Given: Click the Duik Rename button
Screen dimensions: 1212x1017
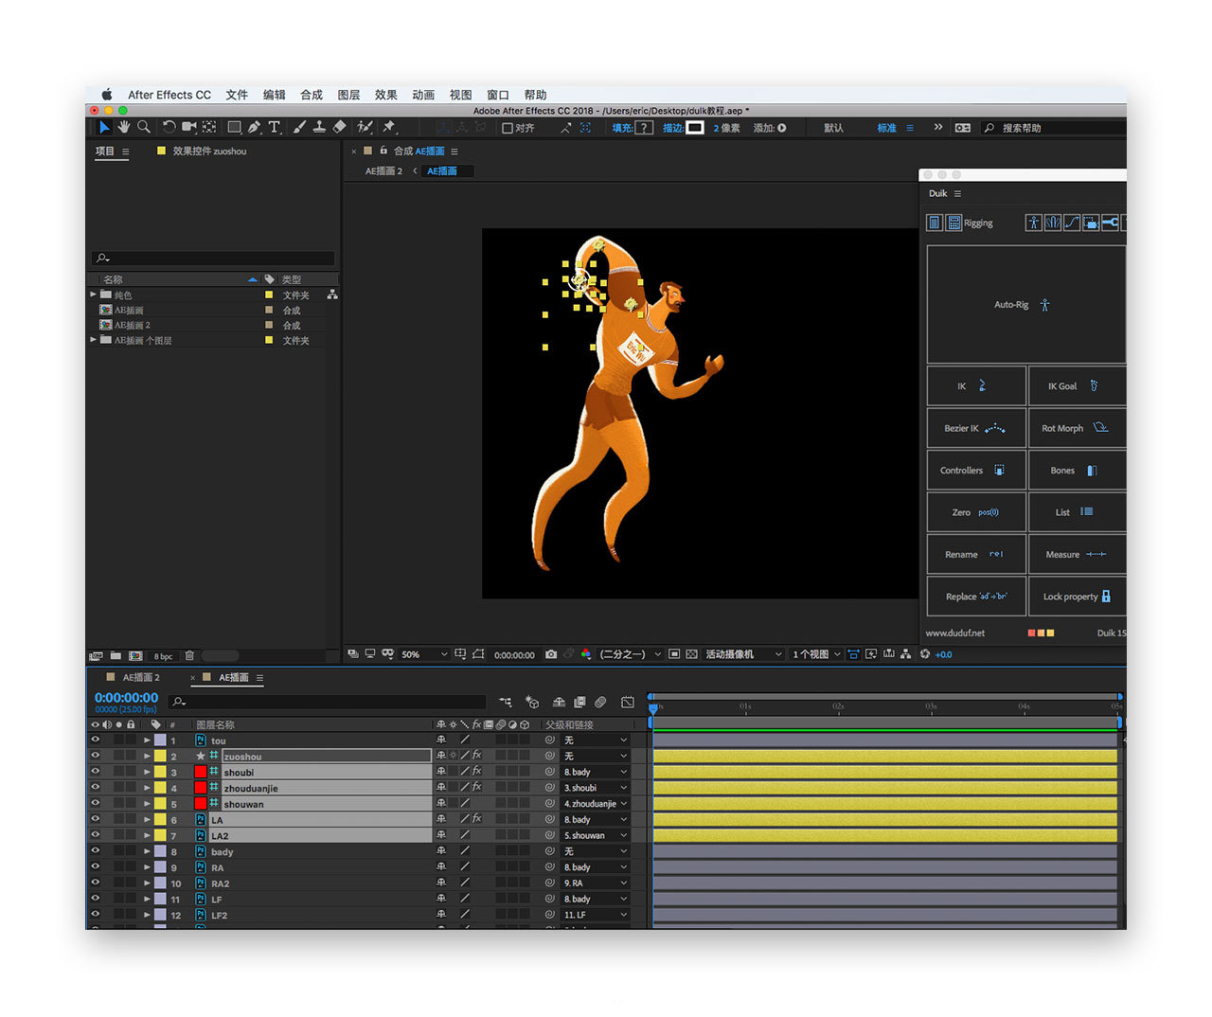Looking at the screenshot, I should click(976, 555).
